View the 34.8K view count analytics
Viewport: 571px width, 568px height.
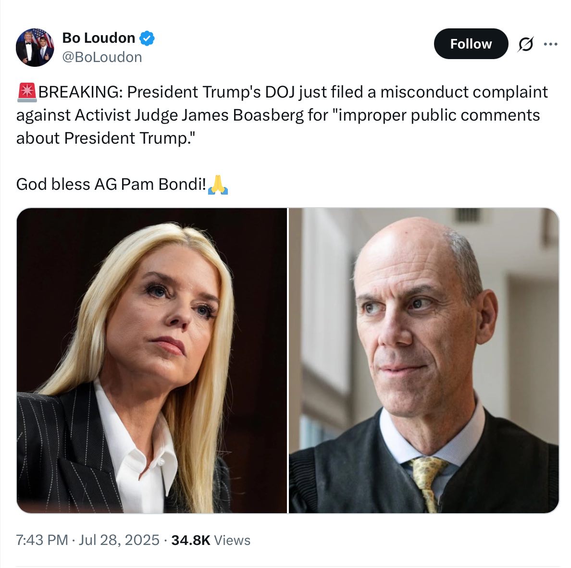pyautogui.click(x=191, y=540)
